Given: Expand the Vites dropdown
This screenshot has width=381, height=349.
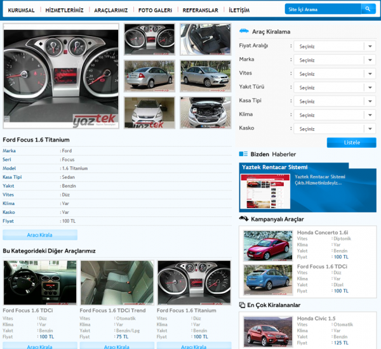Looking at the screenshot, I should click(335, 74).
